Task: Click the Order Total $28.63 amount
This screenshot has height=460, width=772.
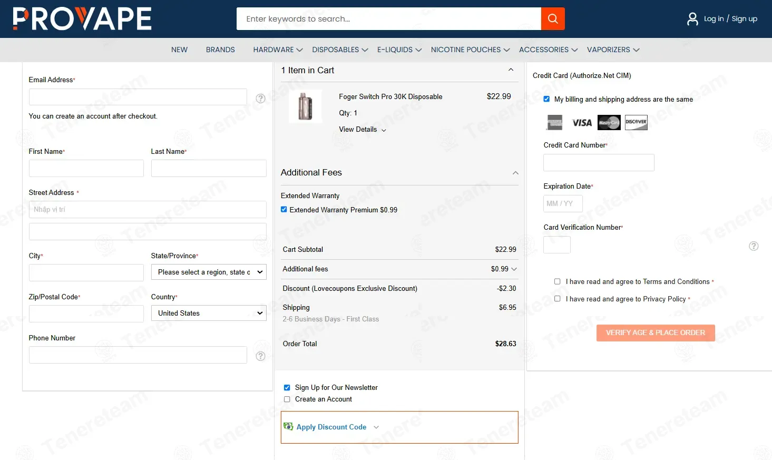Action: [x=505, y=344]
